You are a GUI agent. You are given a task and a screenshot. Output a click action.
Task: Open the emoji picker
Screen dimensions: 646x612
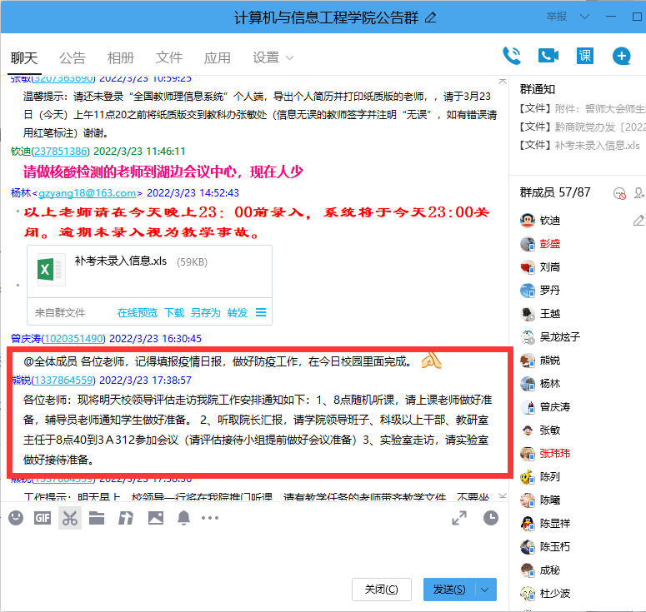[16, 518]
